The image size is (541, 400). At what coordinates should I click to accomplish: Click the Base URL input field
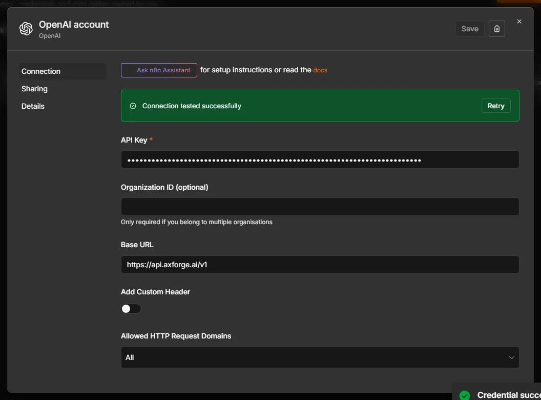(x=320, y=265)
